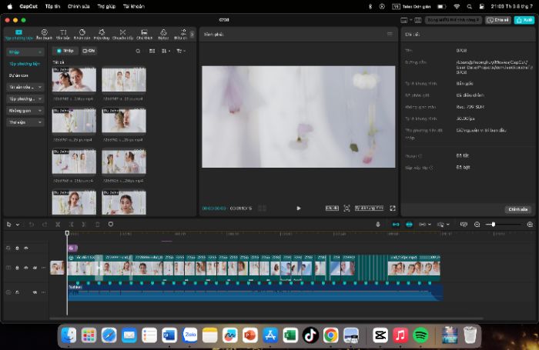Screen dimensions: 539x350
Task: Open the Điều chỉnh adjustment tab
Action: click(x=182, y=35)
